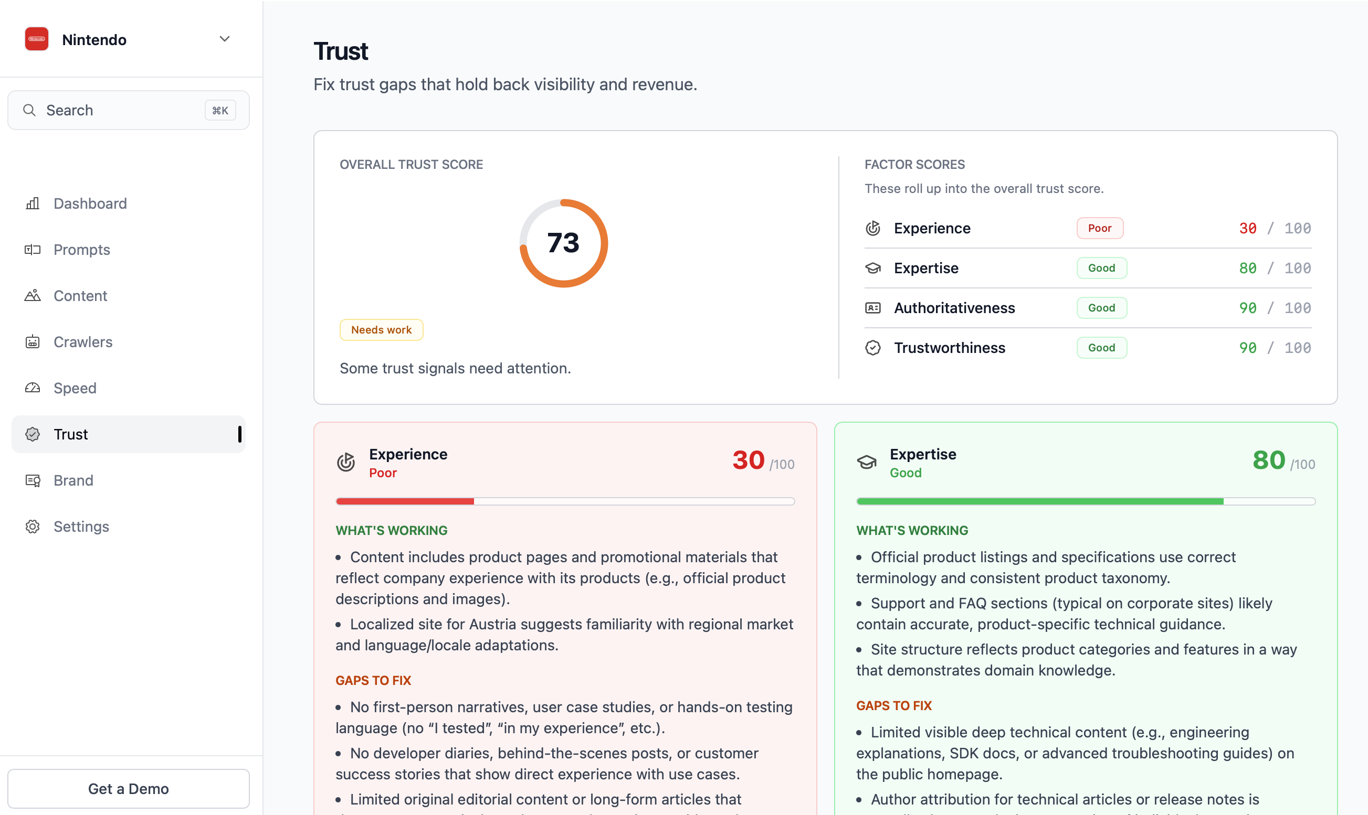The height and width of the screenshot is (815, 1368).
Task: Select the Brand sidebar icon
Action: (x=32, y=480)
